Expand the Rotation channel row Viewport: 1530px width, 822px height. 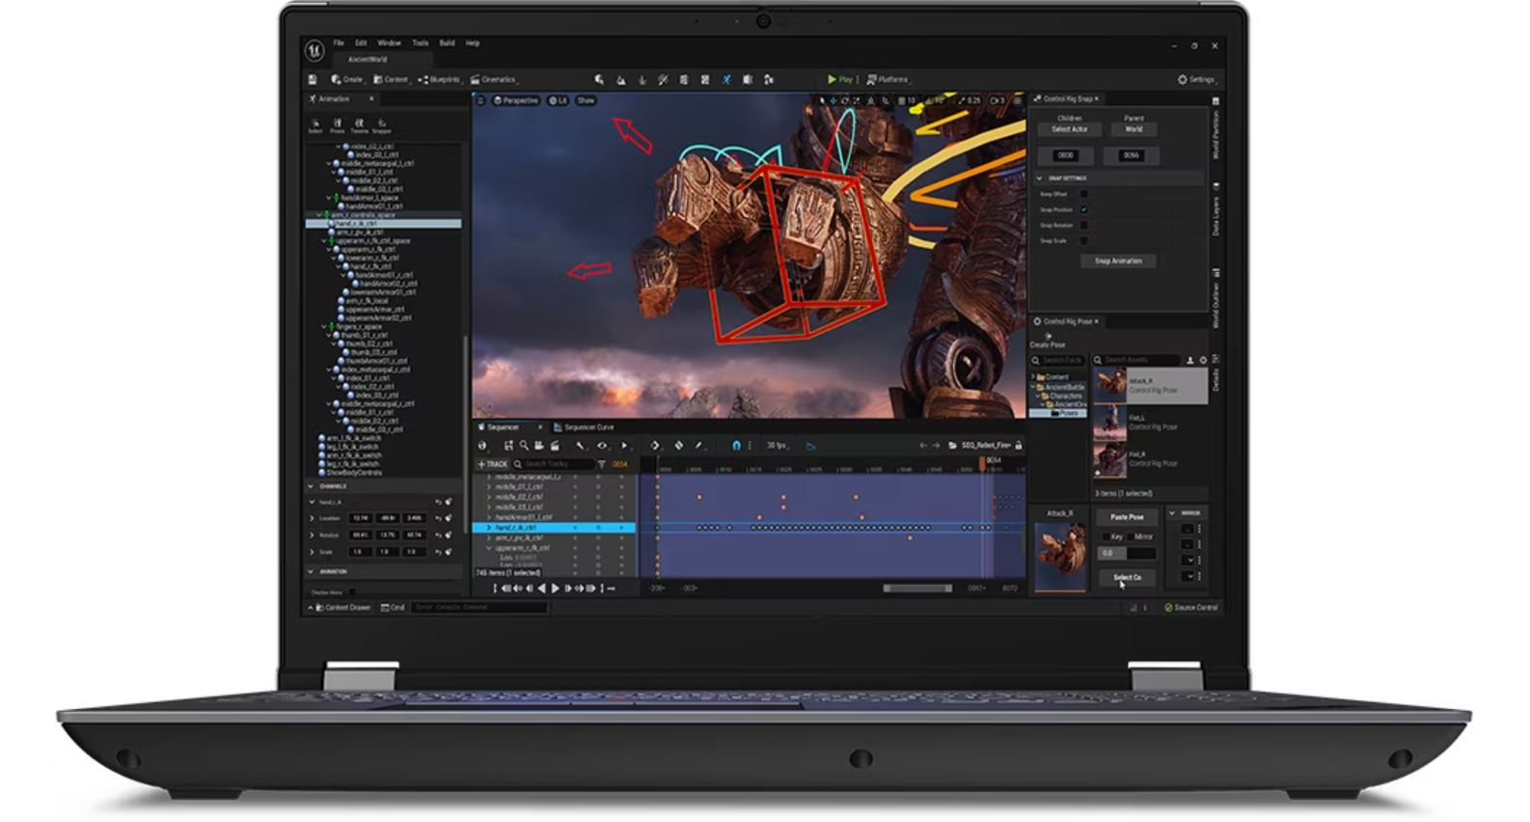coord(312,534)
